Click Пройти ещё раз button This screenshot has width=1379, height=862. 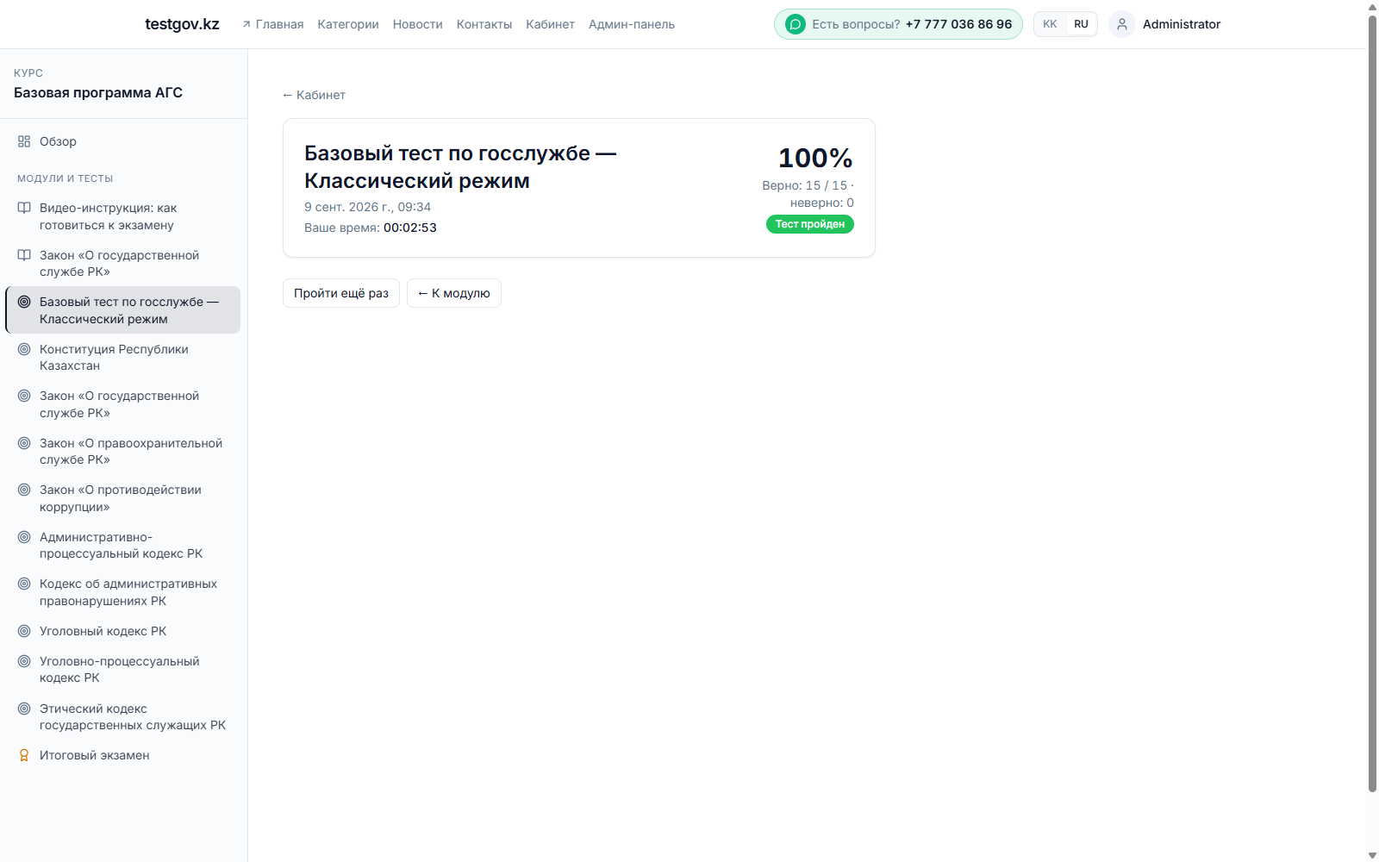(341, 293)
